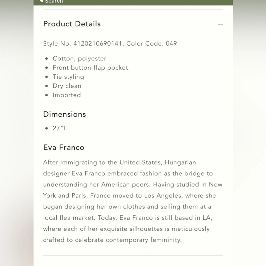This screenshot has height=266, width=266.
Task: Click the Imported list item
Action: click(x=66, y=95)
